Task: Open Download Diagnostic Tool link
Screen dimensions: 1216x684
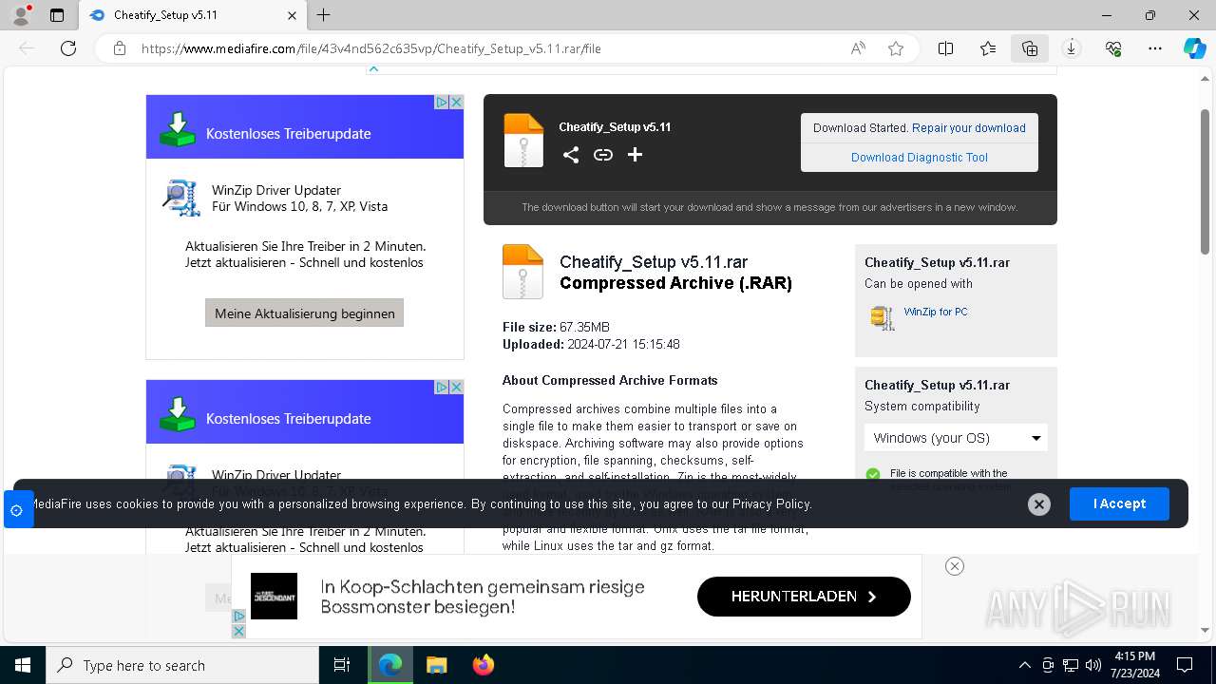Action: click(920, 158)
